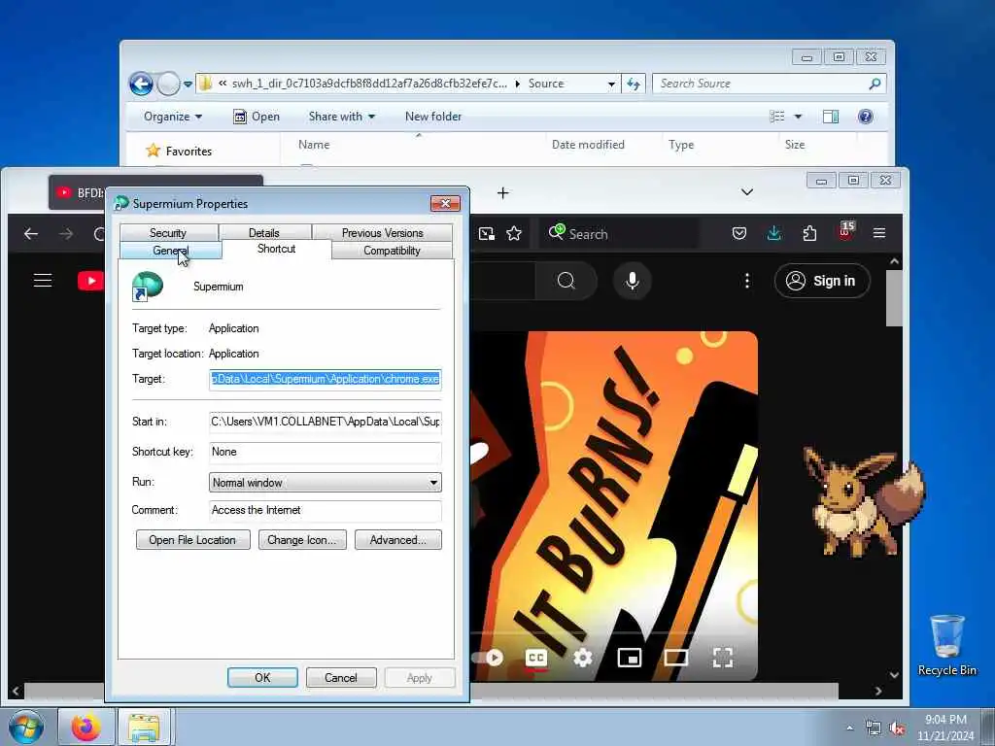Viewport: 995px width, 746px height.
Task: Show hidden tray icons arrow
Action: click(x=849, y=728)
